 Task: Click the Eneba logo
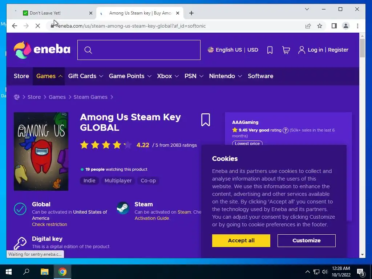point(42,50)
